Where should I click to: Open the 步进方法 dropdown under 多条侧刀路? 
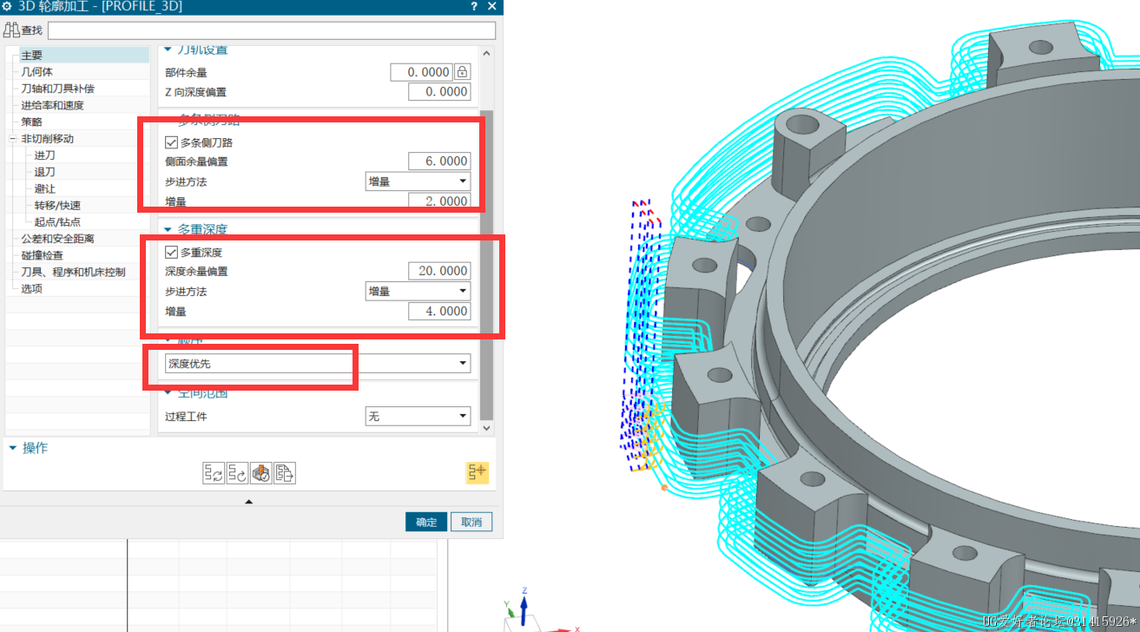(x=418, y=181)
